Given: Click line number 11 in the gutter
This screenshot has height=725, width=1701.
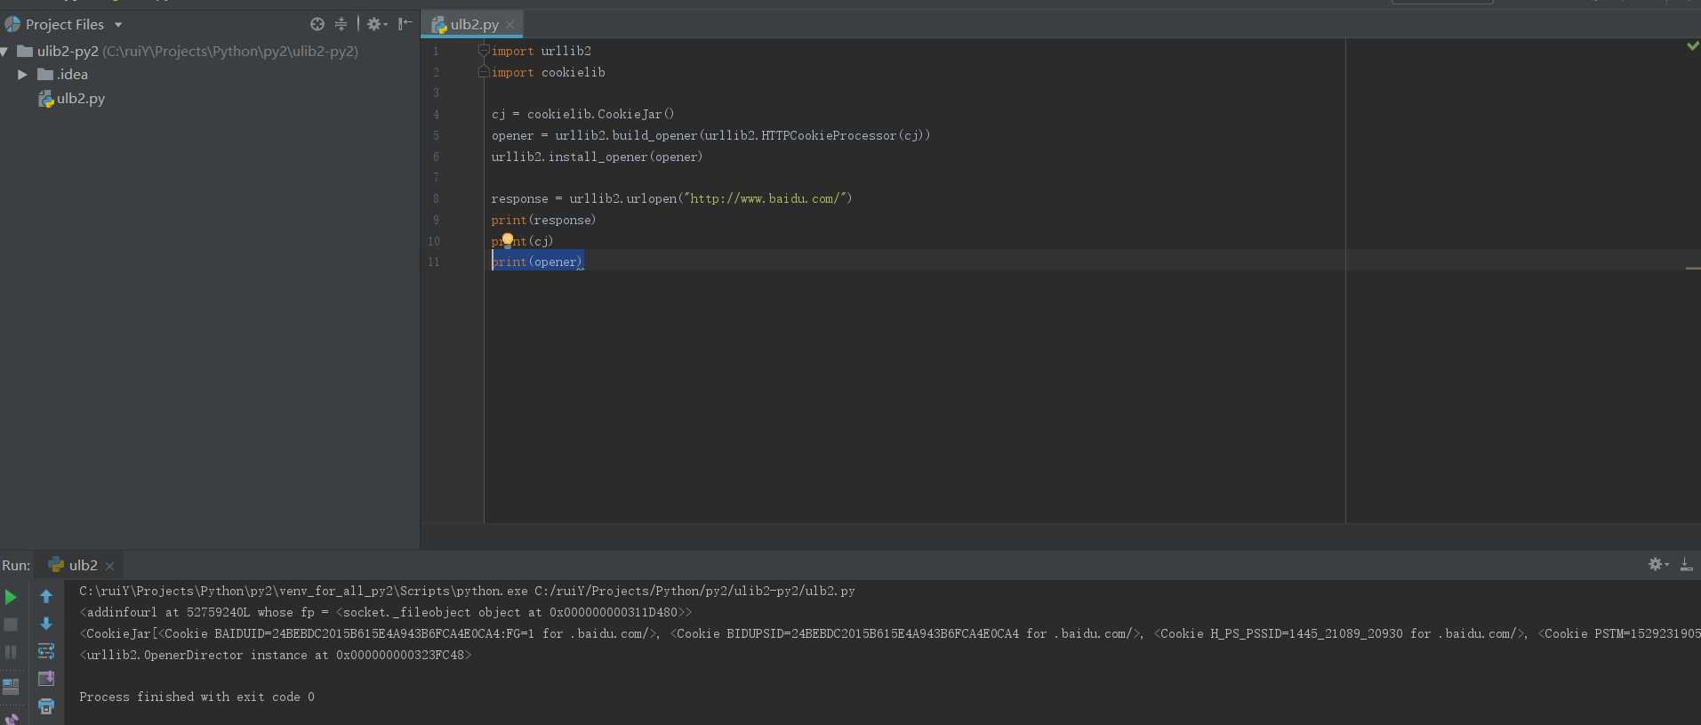Looking at the screenshot, I should click(434, 262).
